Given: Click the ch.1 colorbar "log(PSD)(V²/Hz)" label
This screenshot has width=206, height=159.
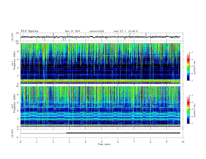Looking at the screenshot, I should tap(195, 68).
